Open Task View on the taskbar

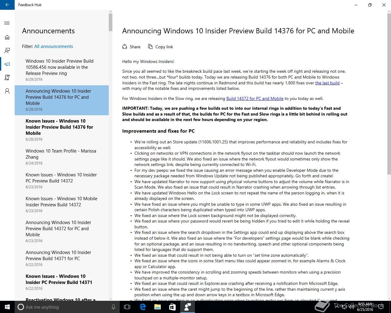click(127, 307)
